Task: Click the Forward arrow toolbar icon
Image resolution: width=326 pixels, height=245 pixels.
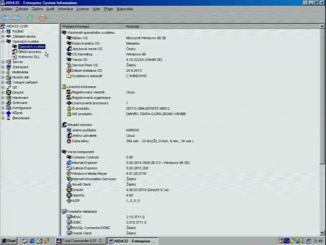Action: 18,18
